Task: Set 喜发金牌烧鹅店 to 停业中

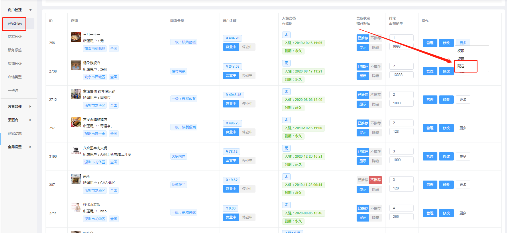Action: (247, 132)
